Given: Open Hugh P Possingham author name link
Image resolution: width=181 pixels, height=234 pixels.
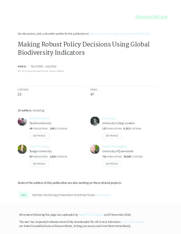Looking at the screenshot, I should [x=115, y=146].
